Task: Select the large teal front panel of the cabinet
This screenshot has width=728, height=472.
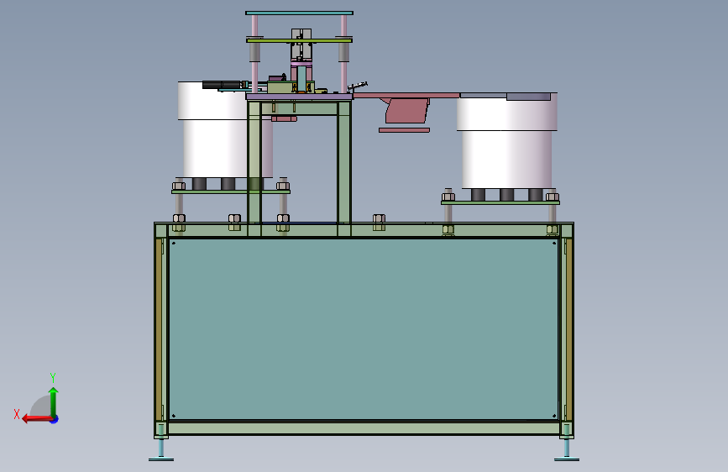Action: (364, 329)
